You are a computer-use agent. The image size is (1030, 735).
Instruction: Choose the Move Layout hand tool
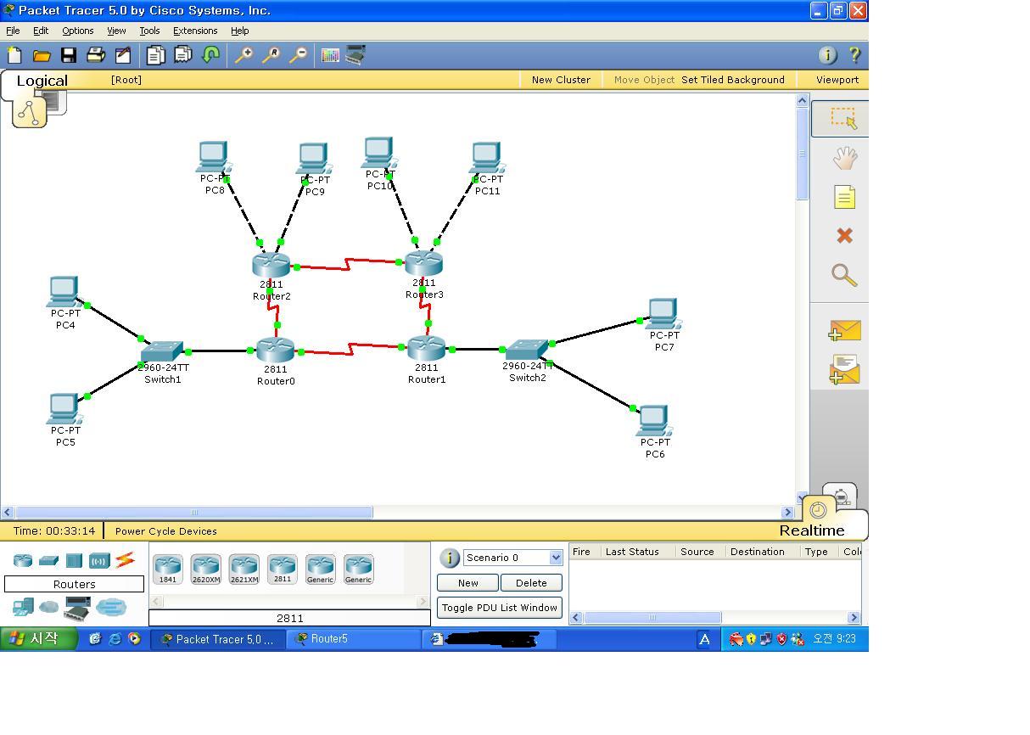pyautogui.click(x=844, y=158)
